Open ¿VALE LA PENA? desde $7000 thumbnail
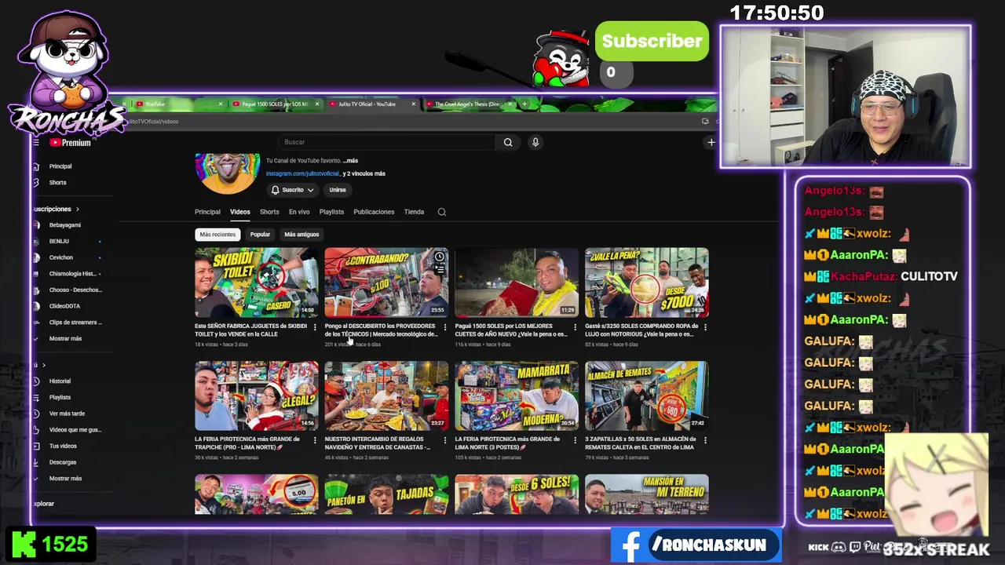The height and width of the screenshot is (565, 1005). pyautogui.click(x=647, y=282)
